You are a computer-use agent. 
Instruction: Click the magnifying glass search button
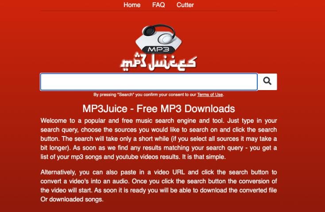pyautogui.click(x=267, y=82)
